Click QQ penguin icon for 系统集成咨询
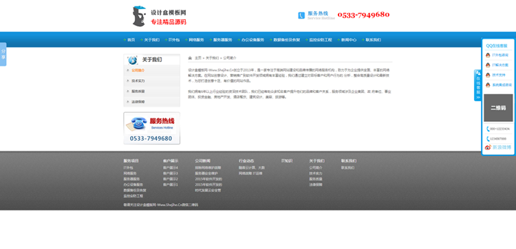 click(x=488, y=85)
